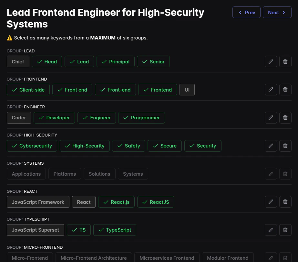
Task: Select the JavaScript Framework keyword
Action: pos(38,202)
